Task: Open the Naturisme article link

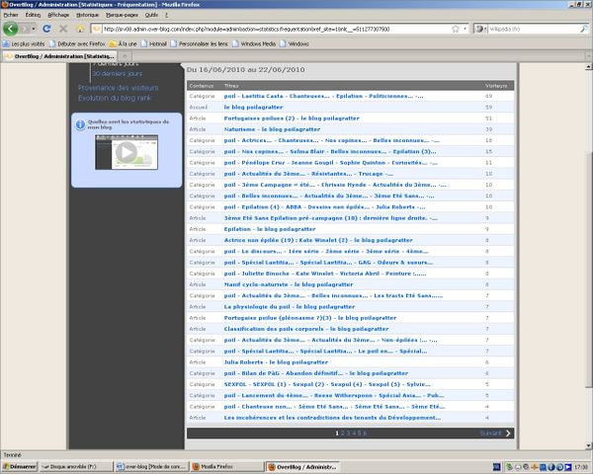Action: click(272, 129)
